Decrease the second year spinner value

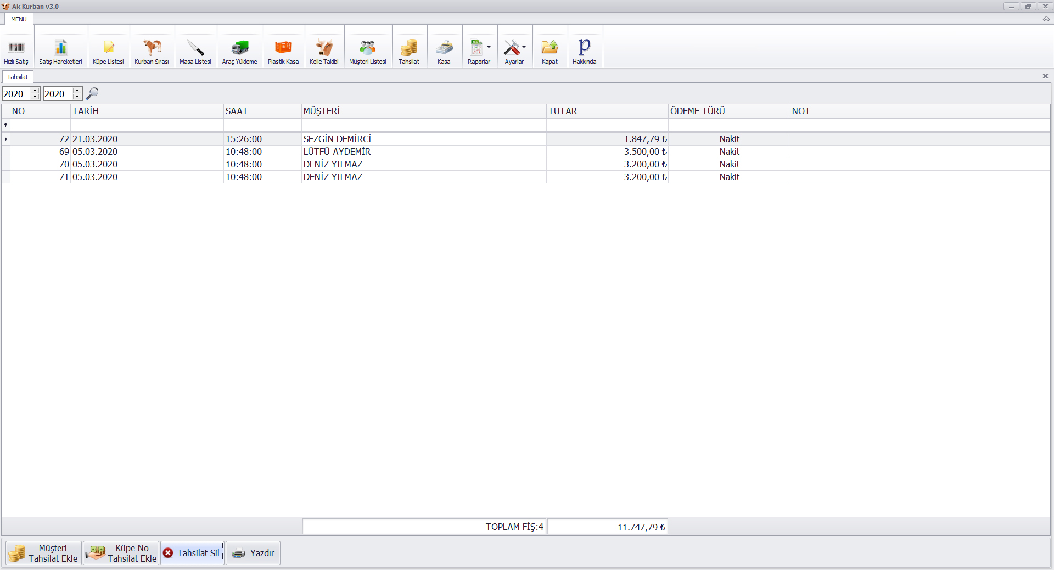tap(77, 97)
